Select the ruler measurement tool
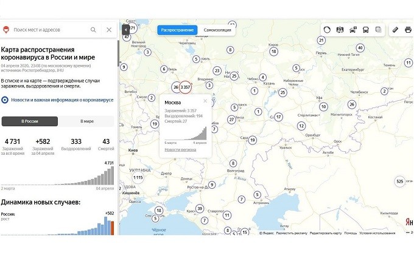 coord(395,29)
